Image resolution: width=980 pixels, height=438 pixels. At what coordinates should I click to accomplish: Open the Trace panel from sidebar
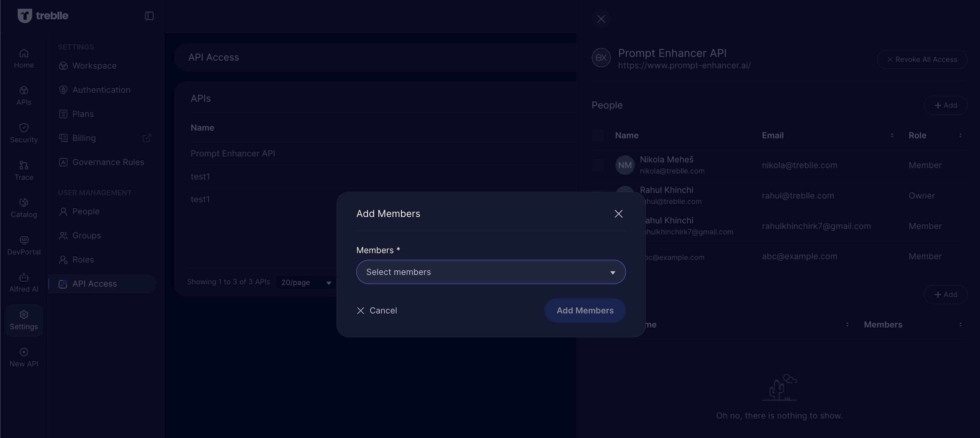tap(23, 170)
